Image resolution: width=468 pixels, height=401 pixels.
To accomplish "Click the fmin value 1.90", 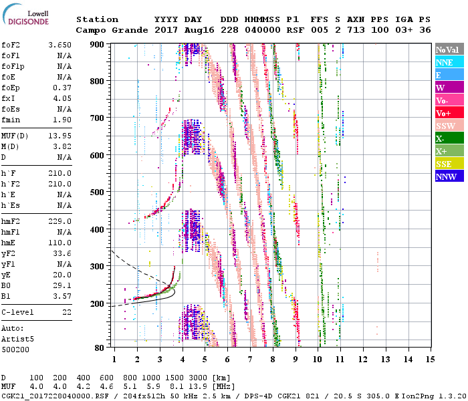I will pyautogui.click(x=62, y=120).
